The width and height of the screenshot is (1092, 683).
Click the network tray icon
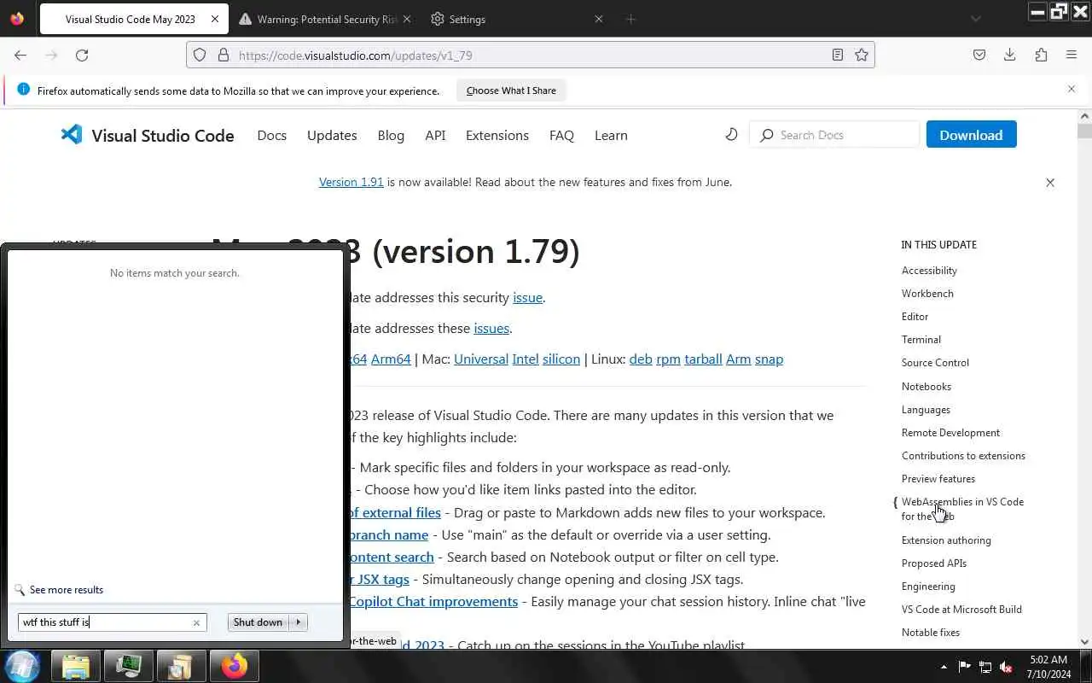click(985, 667)
